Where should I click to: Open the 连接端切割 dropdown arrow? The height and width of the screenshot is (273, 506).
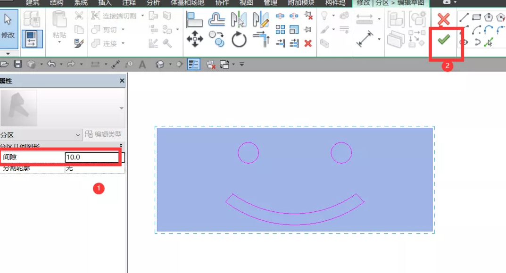tap(142, 15)
